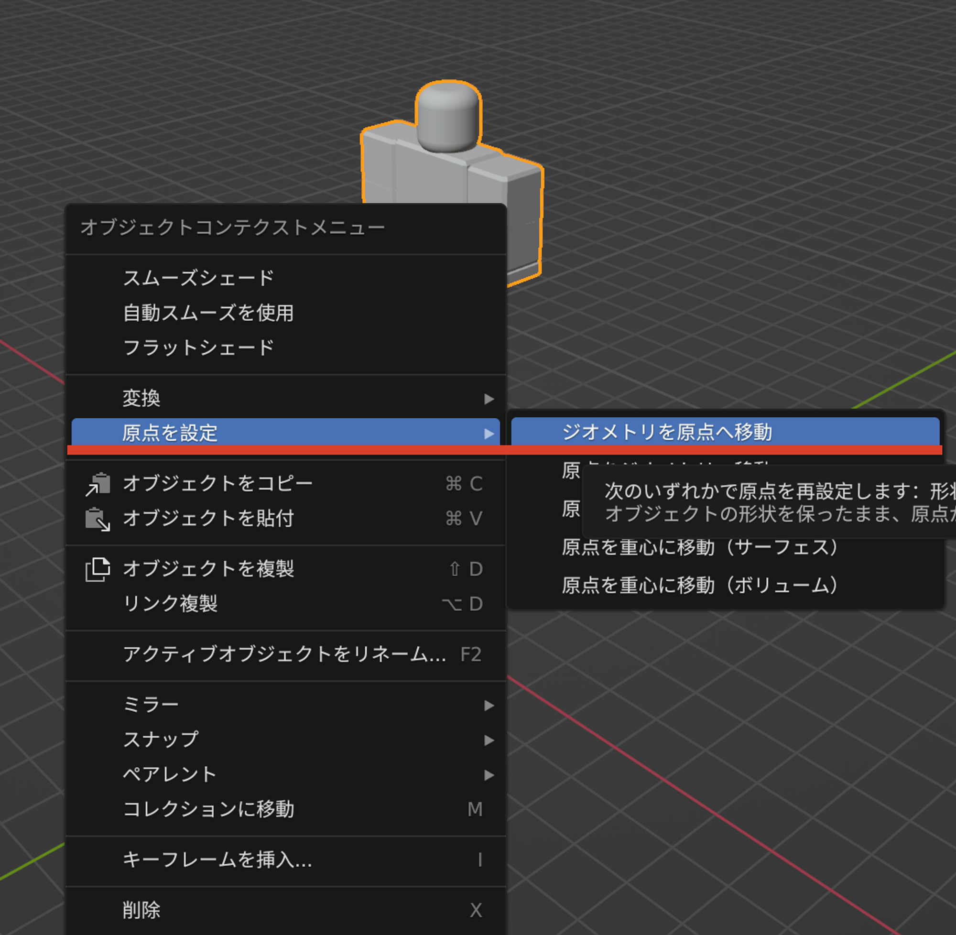Click the オブジェクトを貼付 paste icon
The width and height of the screenshot is (956, 935).
coord(97,519)
